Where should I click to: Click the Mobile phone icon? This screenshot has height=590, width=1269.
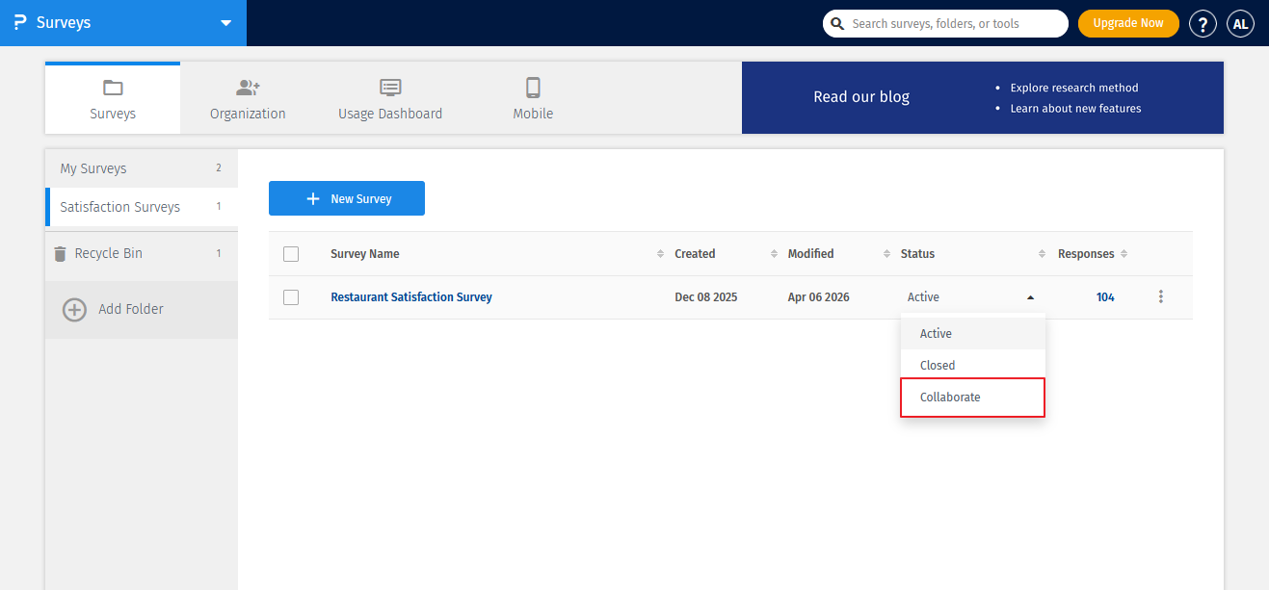click(x=533, y=88)
